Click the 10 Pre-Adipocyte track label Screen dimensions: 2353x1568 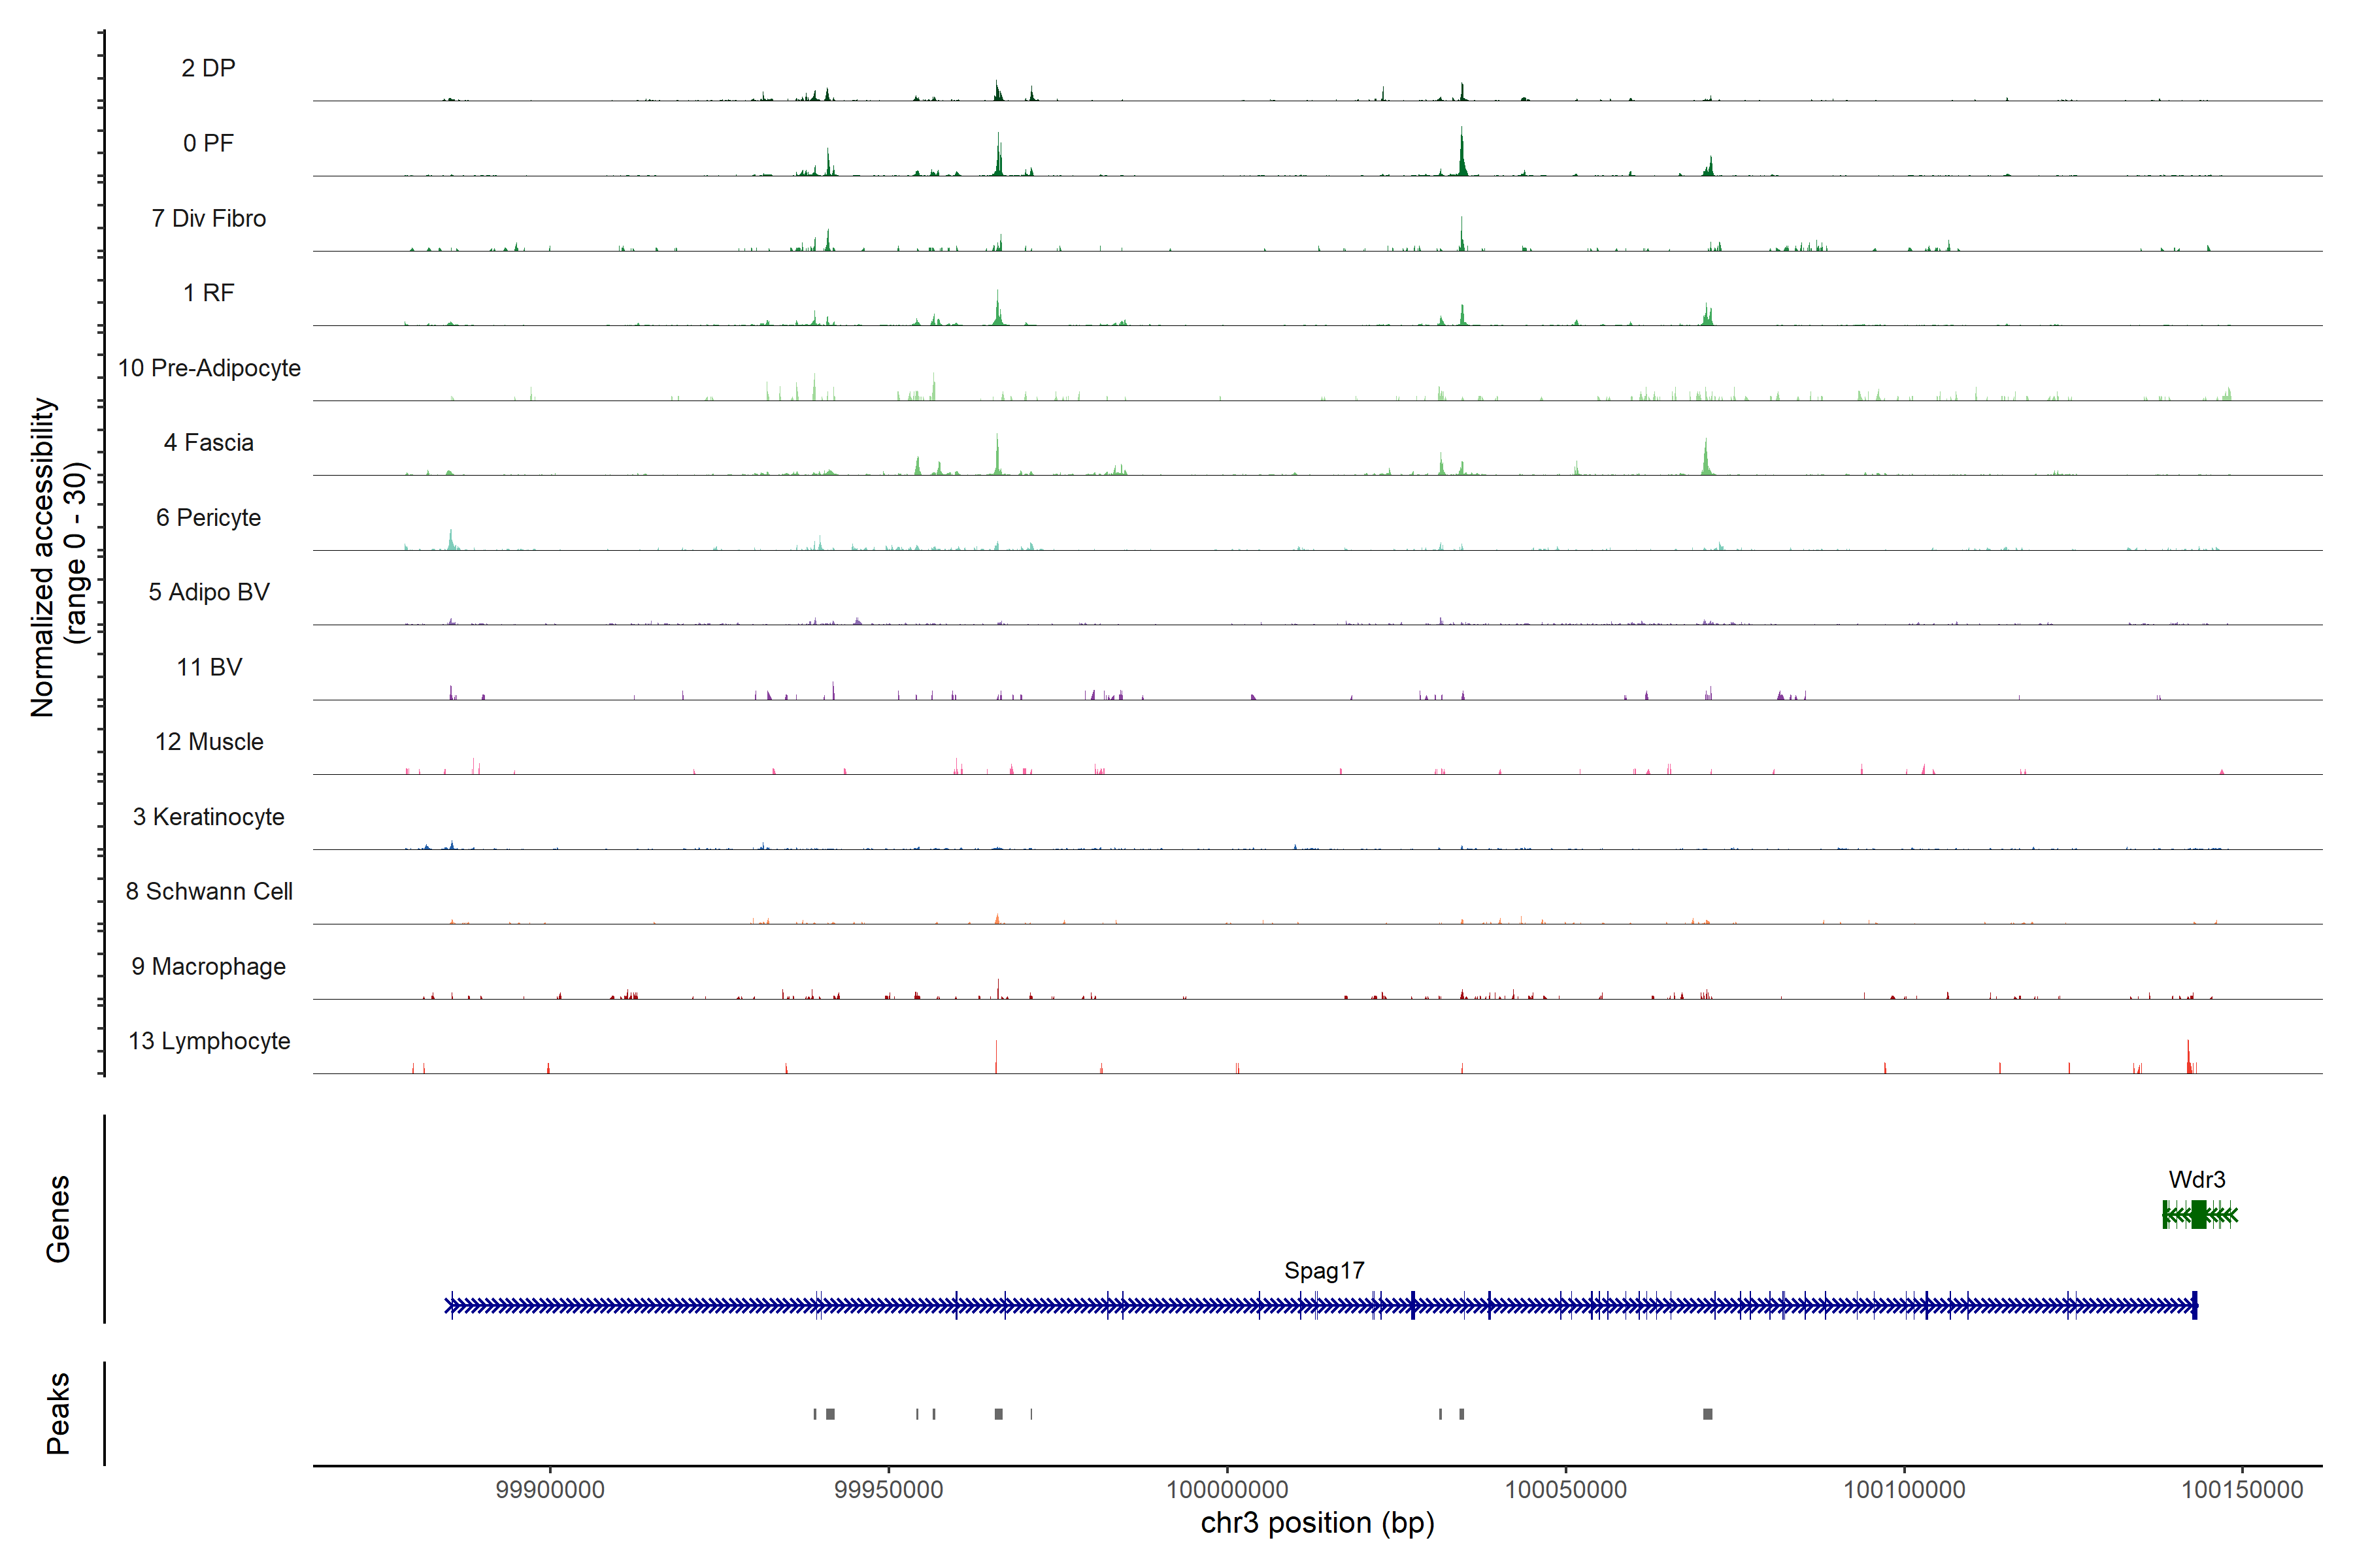pyautogui.click(x=209, y=368)
